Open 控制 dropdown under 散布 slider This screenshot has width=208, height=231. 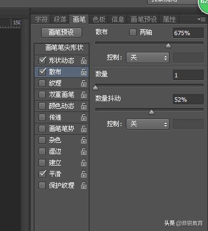(147, 58)
